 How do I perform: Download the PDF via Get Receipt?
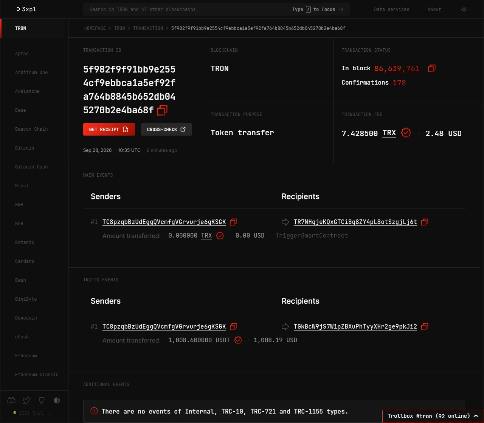click(x=110, y=129)
